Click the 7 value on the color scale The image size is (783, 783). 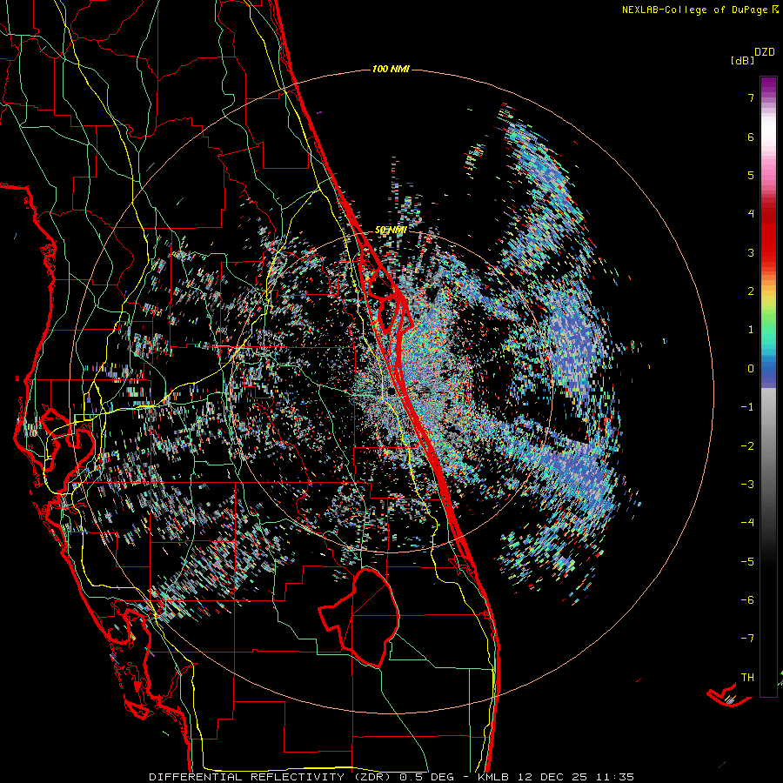tap(751, 97)
